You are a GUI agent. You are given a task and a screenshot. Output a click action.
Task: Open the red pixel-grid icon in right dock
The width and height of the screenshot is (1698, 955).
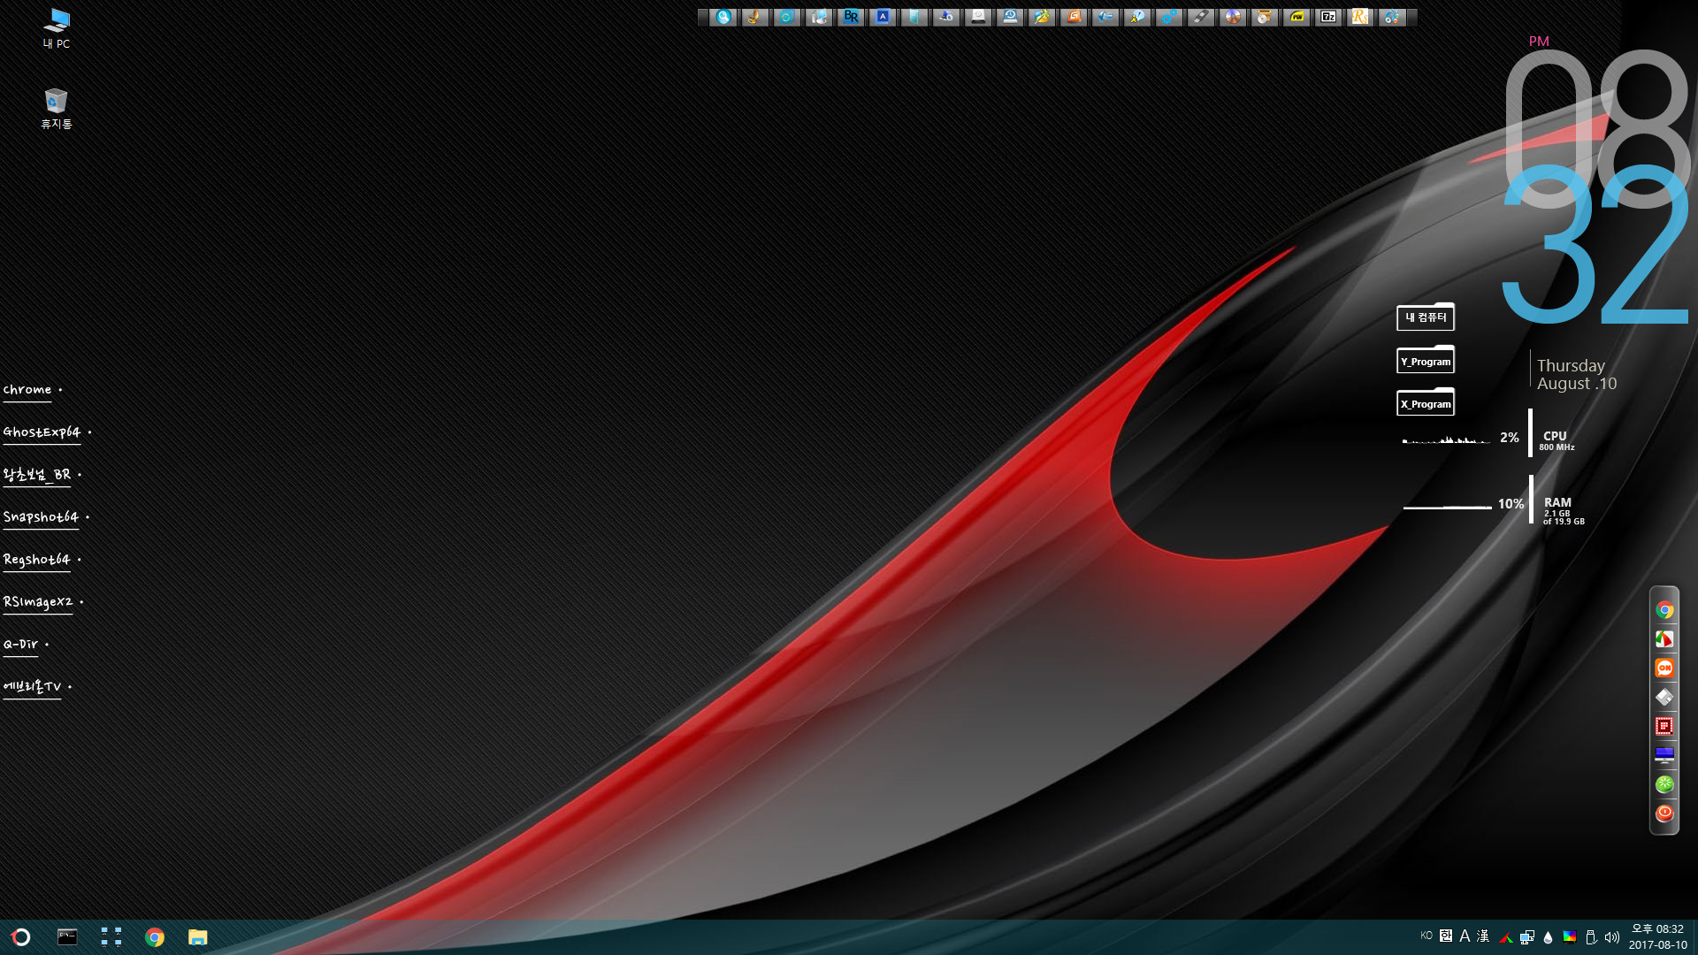pyautogui.click(x=1664, y=726)
